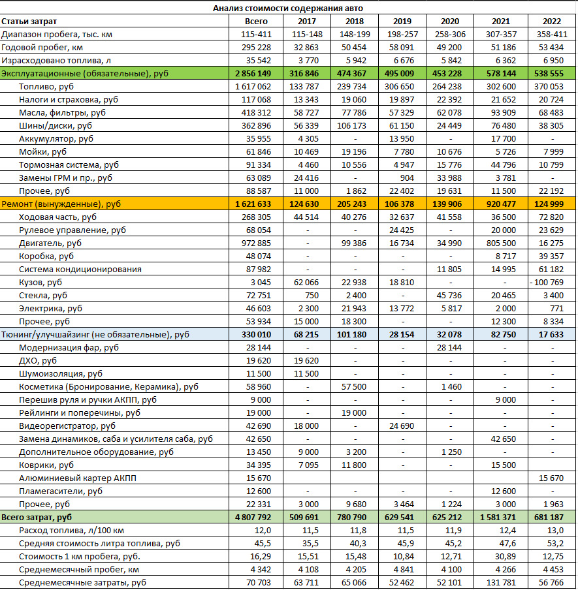Screen dimensions: 578x590
Task: Click the 'Косметика (Бронирование, Керамика), руб' row label
Action: tap(108, 386)
